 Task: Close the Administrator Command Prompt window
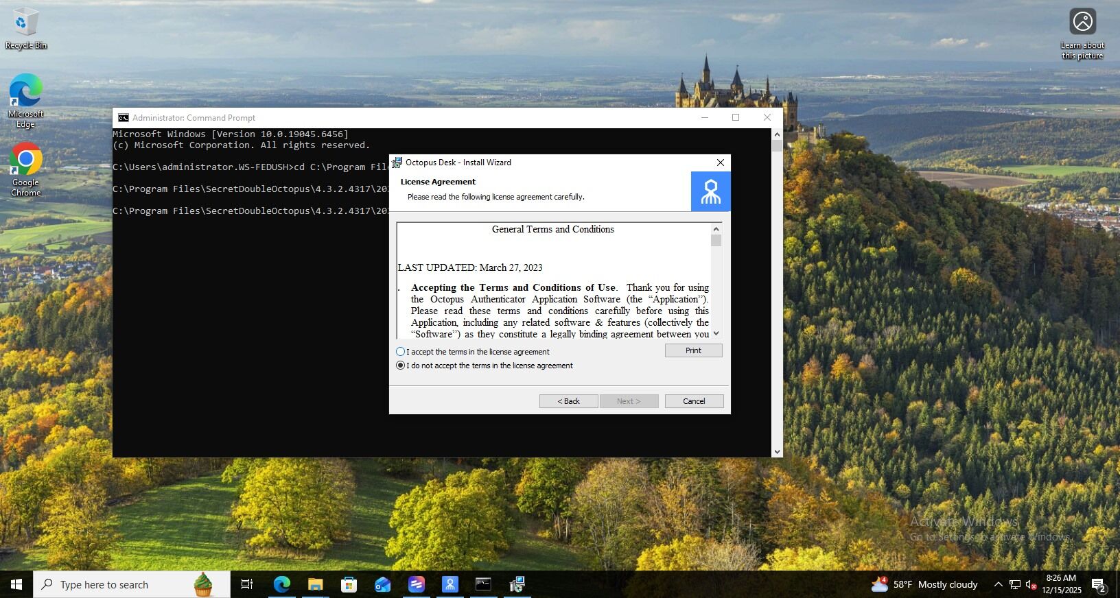(x=767, y=118)
